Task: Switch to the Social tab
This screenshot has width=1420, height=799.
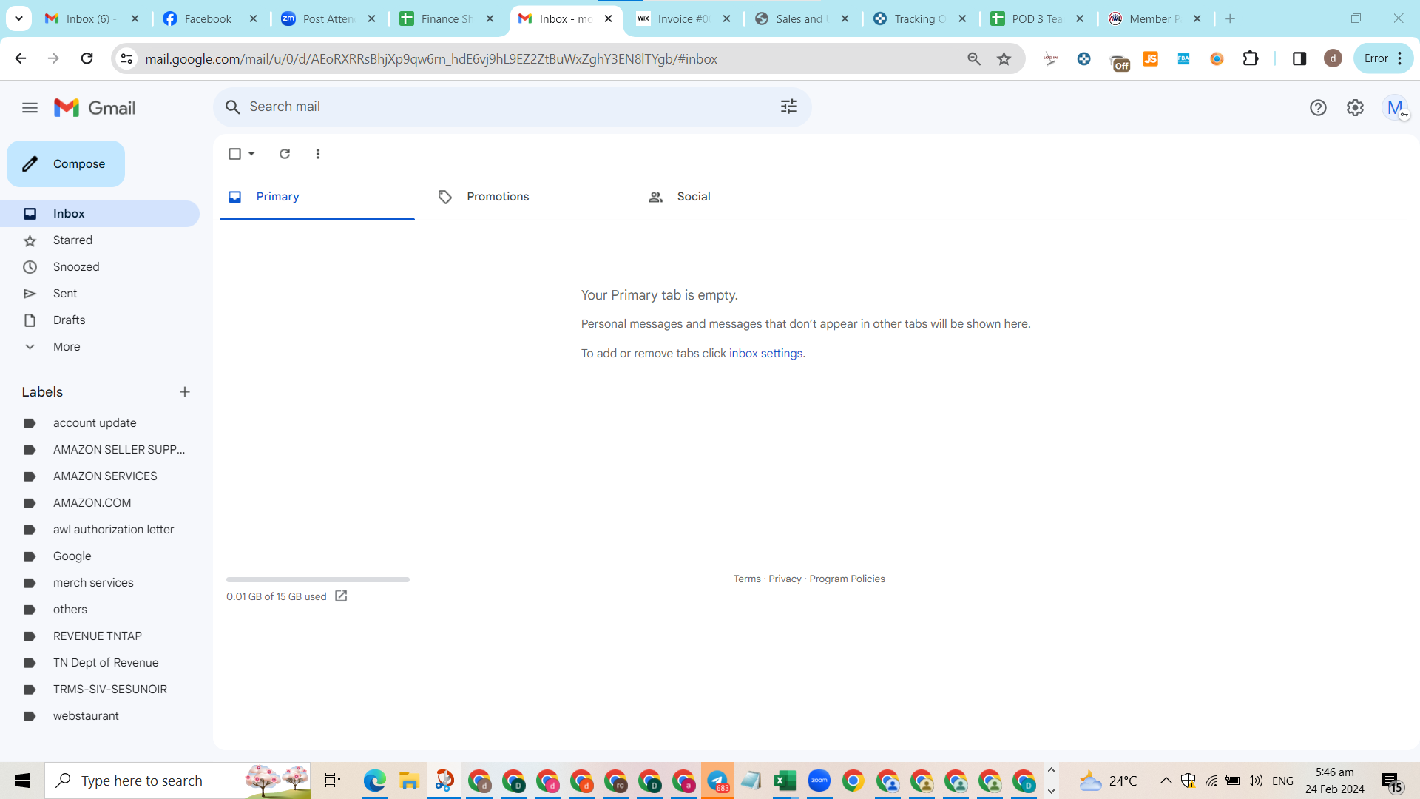Action: (x=737, y=197)
